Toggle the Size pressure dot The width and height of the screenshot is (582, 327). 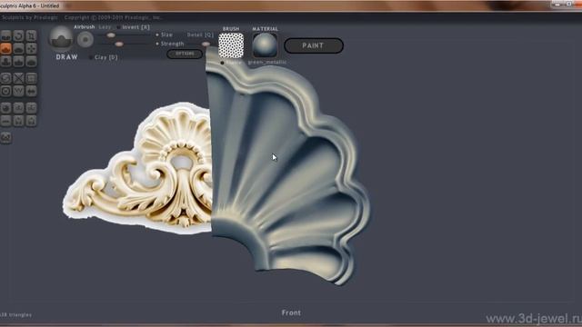(x=157, y=35)
